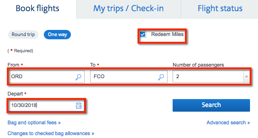Open Changes to checked bag allowances link
This screenshot has width=258, height=138.
pyautogui.click(x=51, y=133)
